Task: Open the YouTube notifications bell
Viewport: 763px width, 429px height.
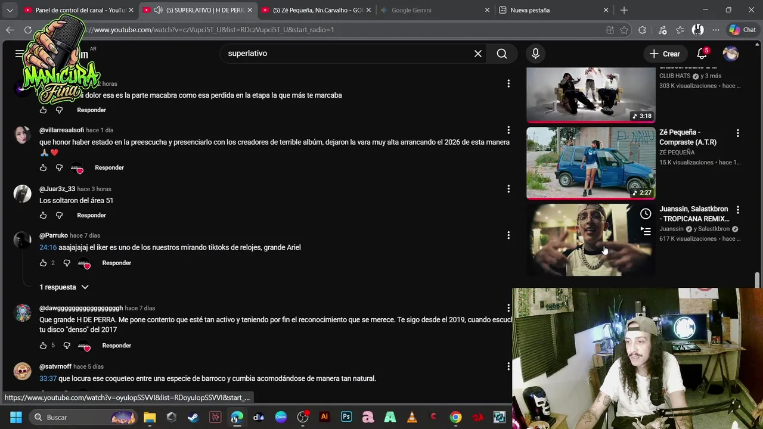Action: [x=703, y=54]
